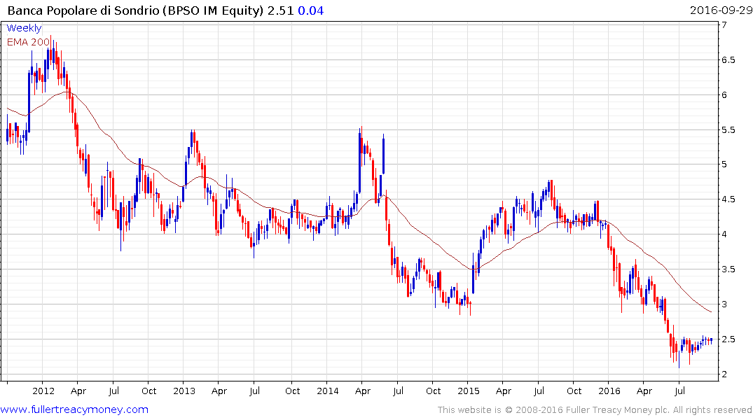Click the 2 label on the price axis

point(724,374)
